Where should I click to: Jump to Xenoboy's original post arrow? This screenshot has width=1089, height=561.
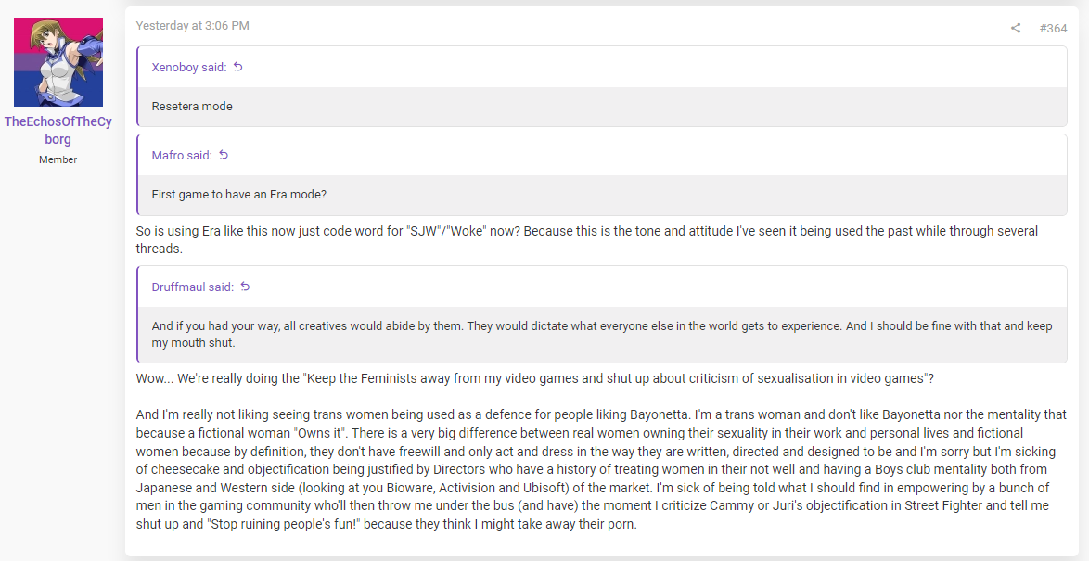click(238, 67)
